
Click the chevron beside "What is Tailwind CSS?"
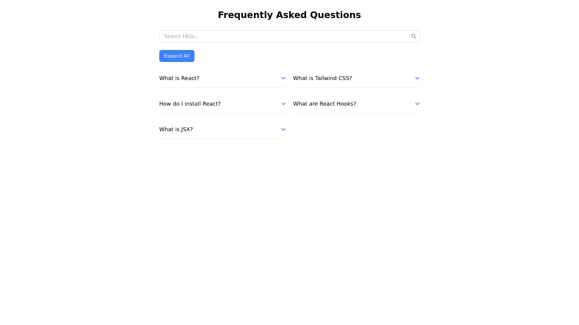[x=417, y=78]
